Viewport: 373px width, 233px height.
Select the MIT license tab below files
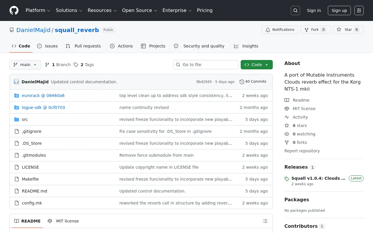(x=63, y=221)
